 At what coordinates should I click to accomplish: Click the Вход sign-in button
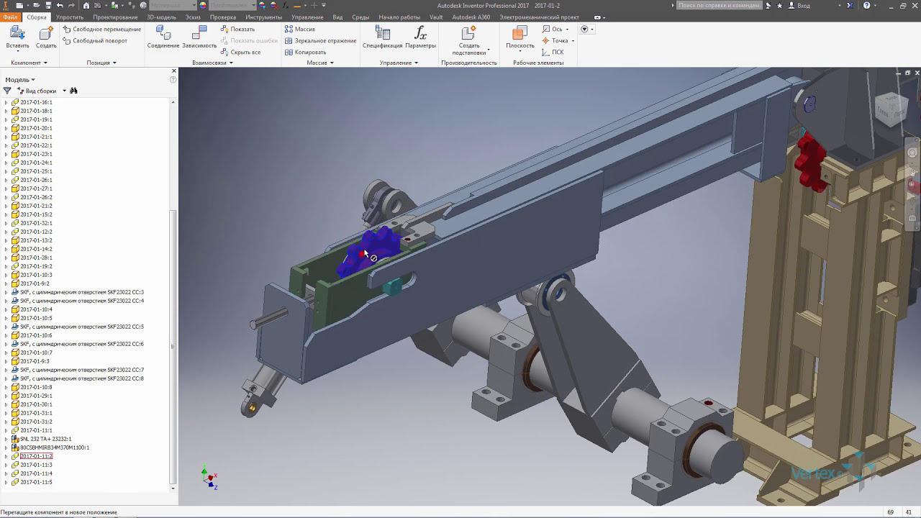point(799,5)
